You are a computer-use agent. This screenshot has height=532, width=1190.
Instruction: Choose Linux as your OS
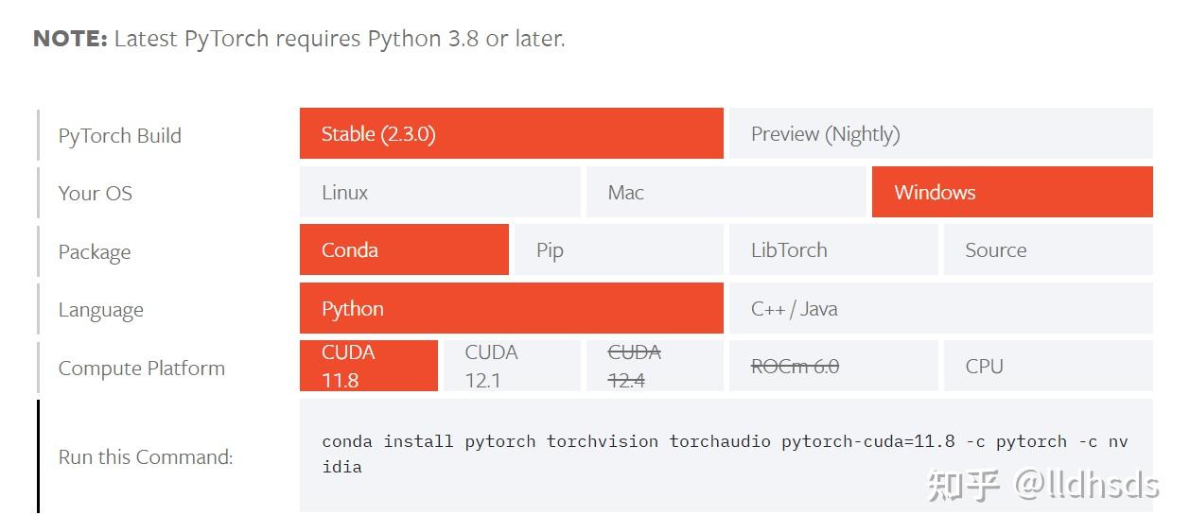pos(440,193)
